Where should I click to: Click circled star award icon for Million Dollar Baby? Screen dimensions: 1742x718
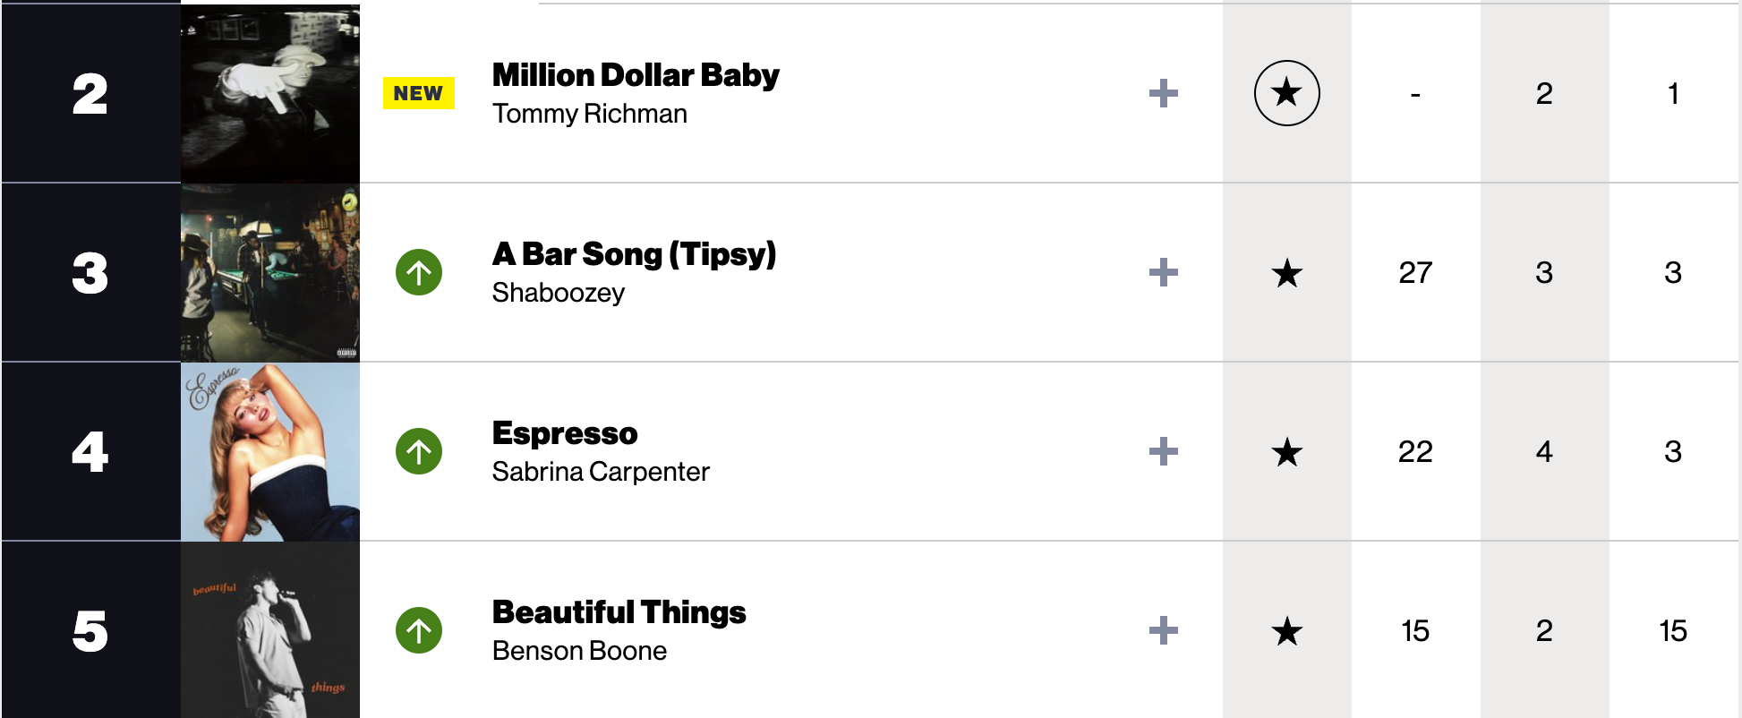pyautogui.click(x=1286, y=93)
